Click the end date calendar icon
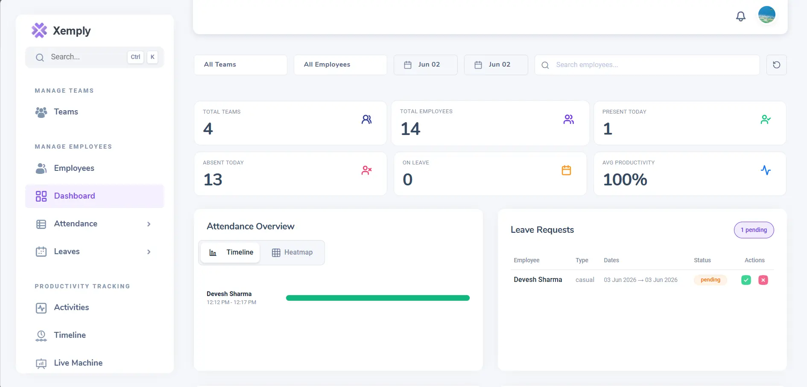The image size is (807, 387). tap(478, 65)
